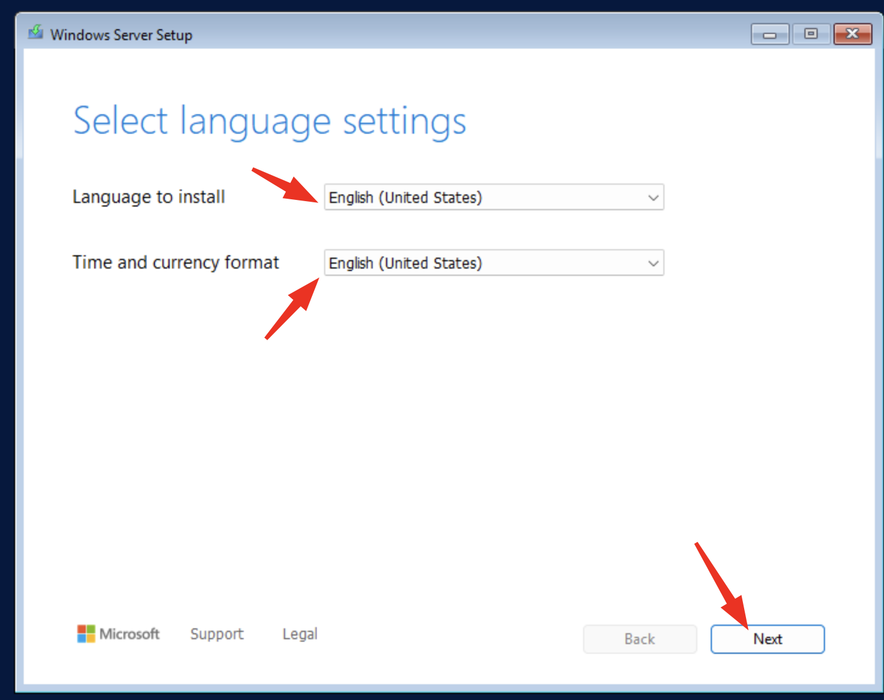Click the 'Select language settings' heading
The width and height of the screenshot is (884, 700).
coord(269,121)
